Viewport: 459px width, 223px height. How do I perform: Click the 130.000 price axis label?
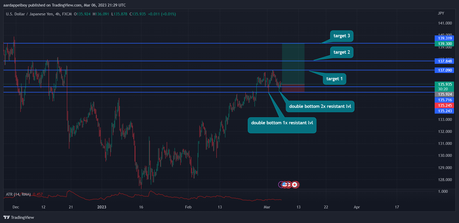(445, 156)
